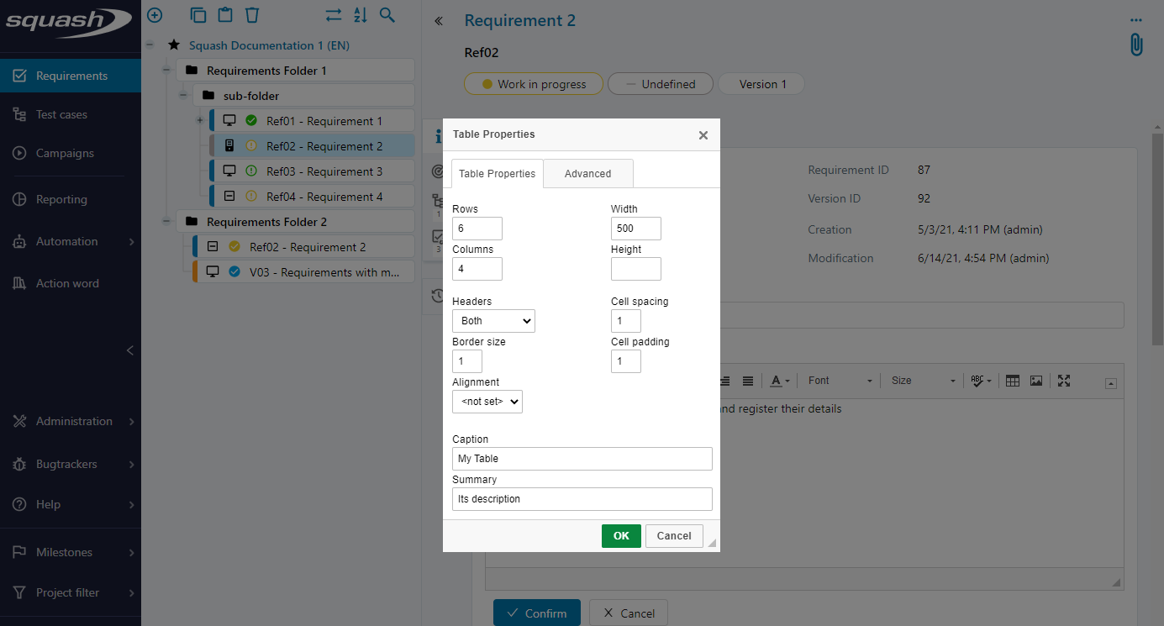This screenshot has width=1164, height=626.
Task: Click the paste clipboard icon in tree toolbar
Action: pyautogui.click(x=225, y=15)
